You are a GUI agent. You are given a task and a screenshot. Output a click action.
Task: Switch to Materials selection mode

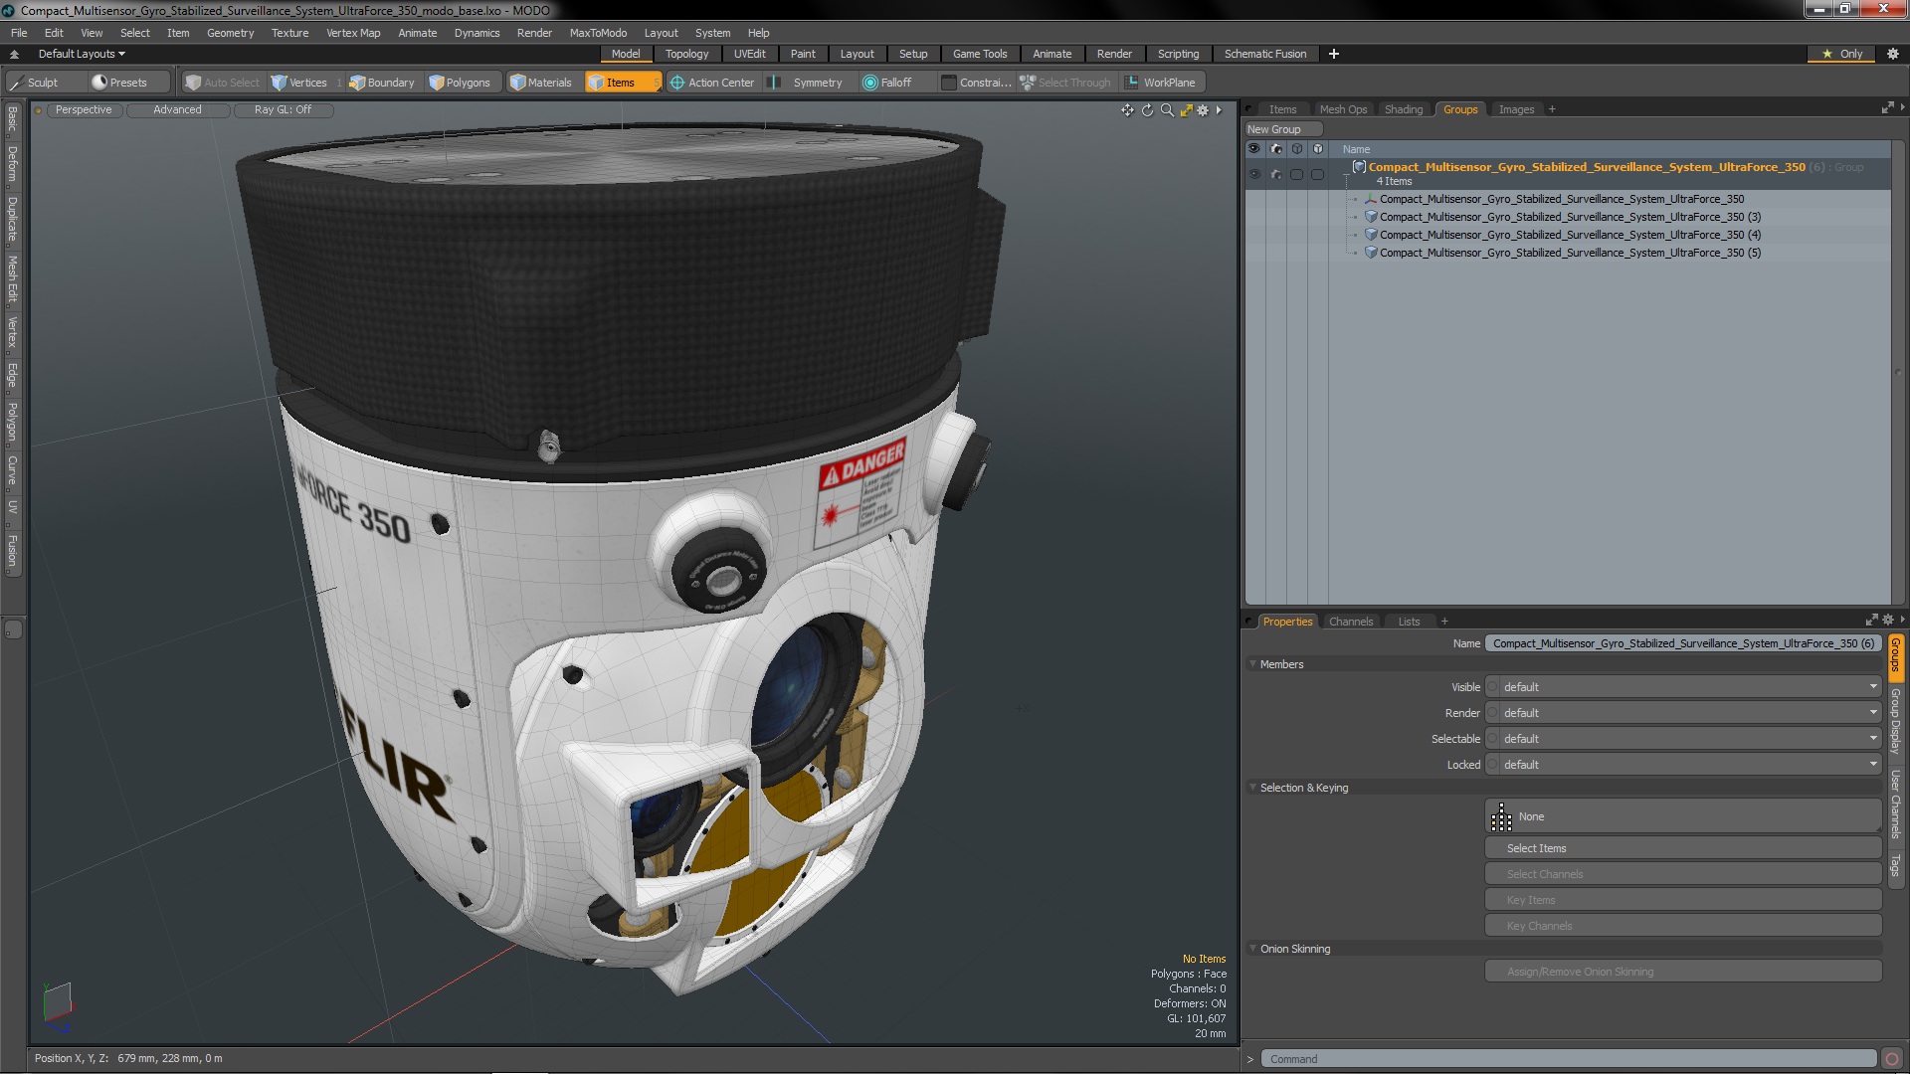click(541, 83)
